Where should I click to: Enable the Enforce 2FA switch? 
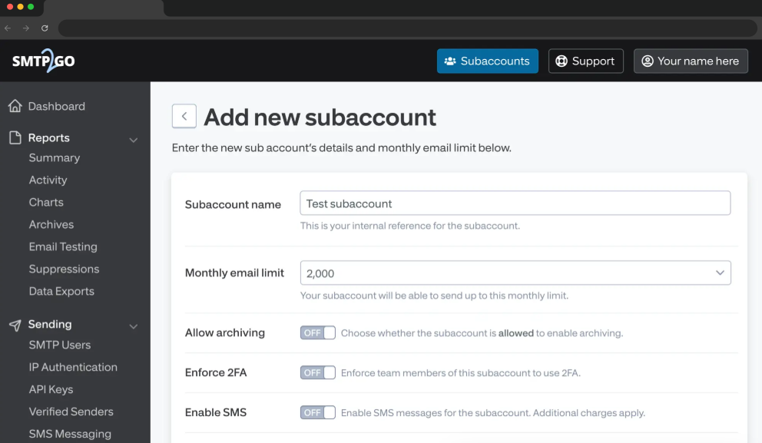pyautogui.click(x=318, y=372)
